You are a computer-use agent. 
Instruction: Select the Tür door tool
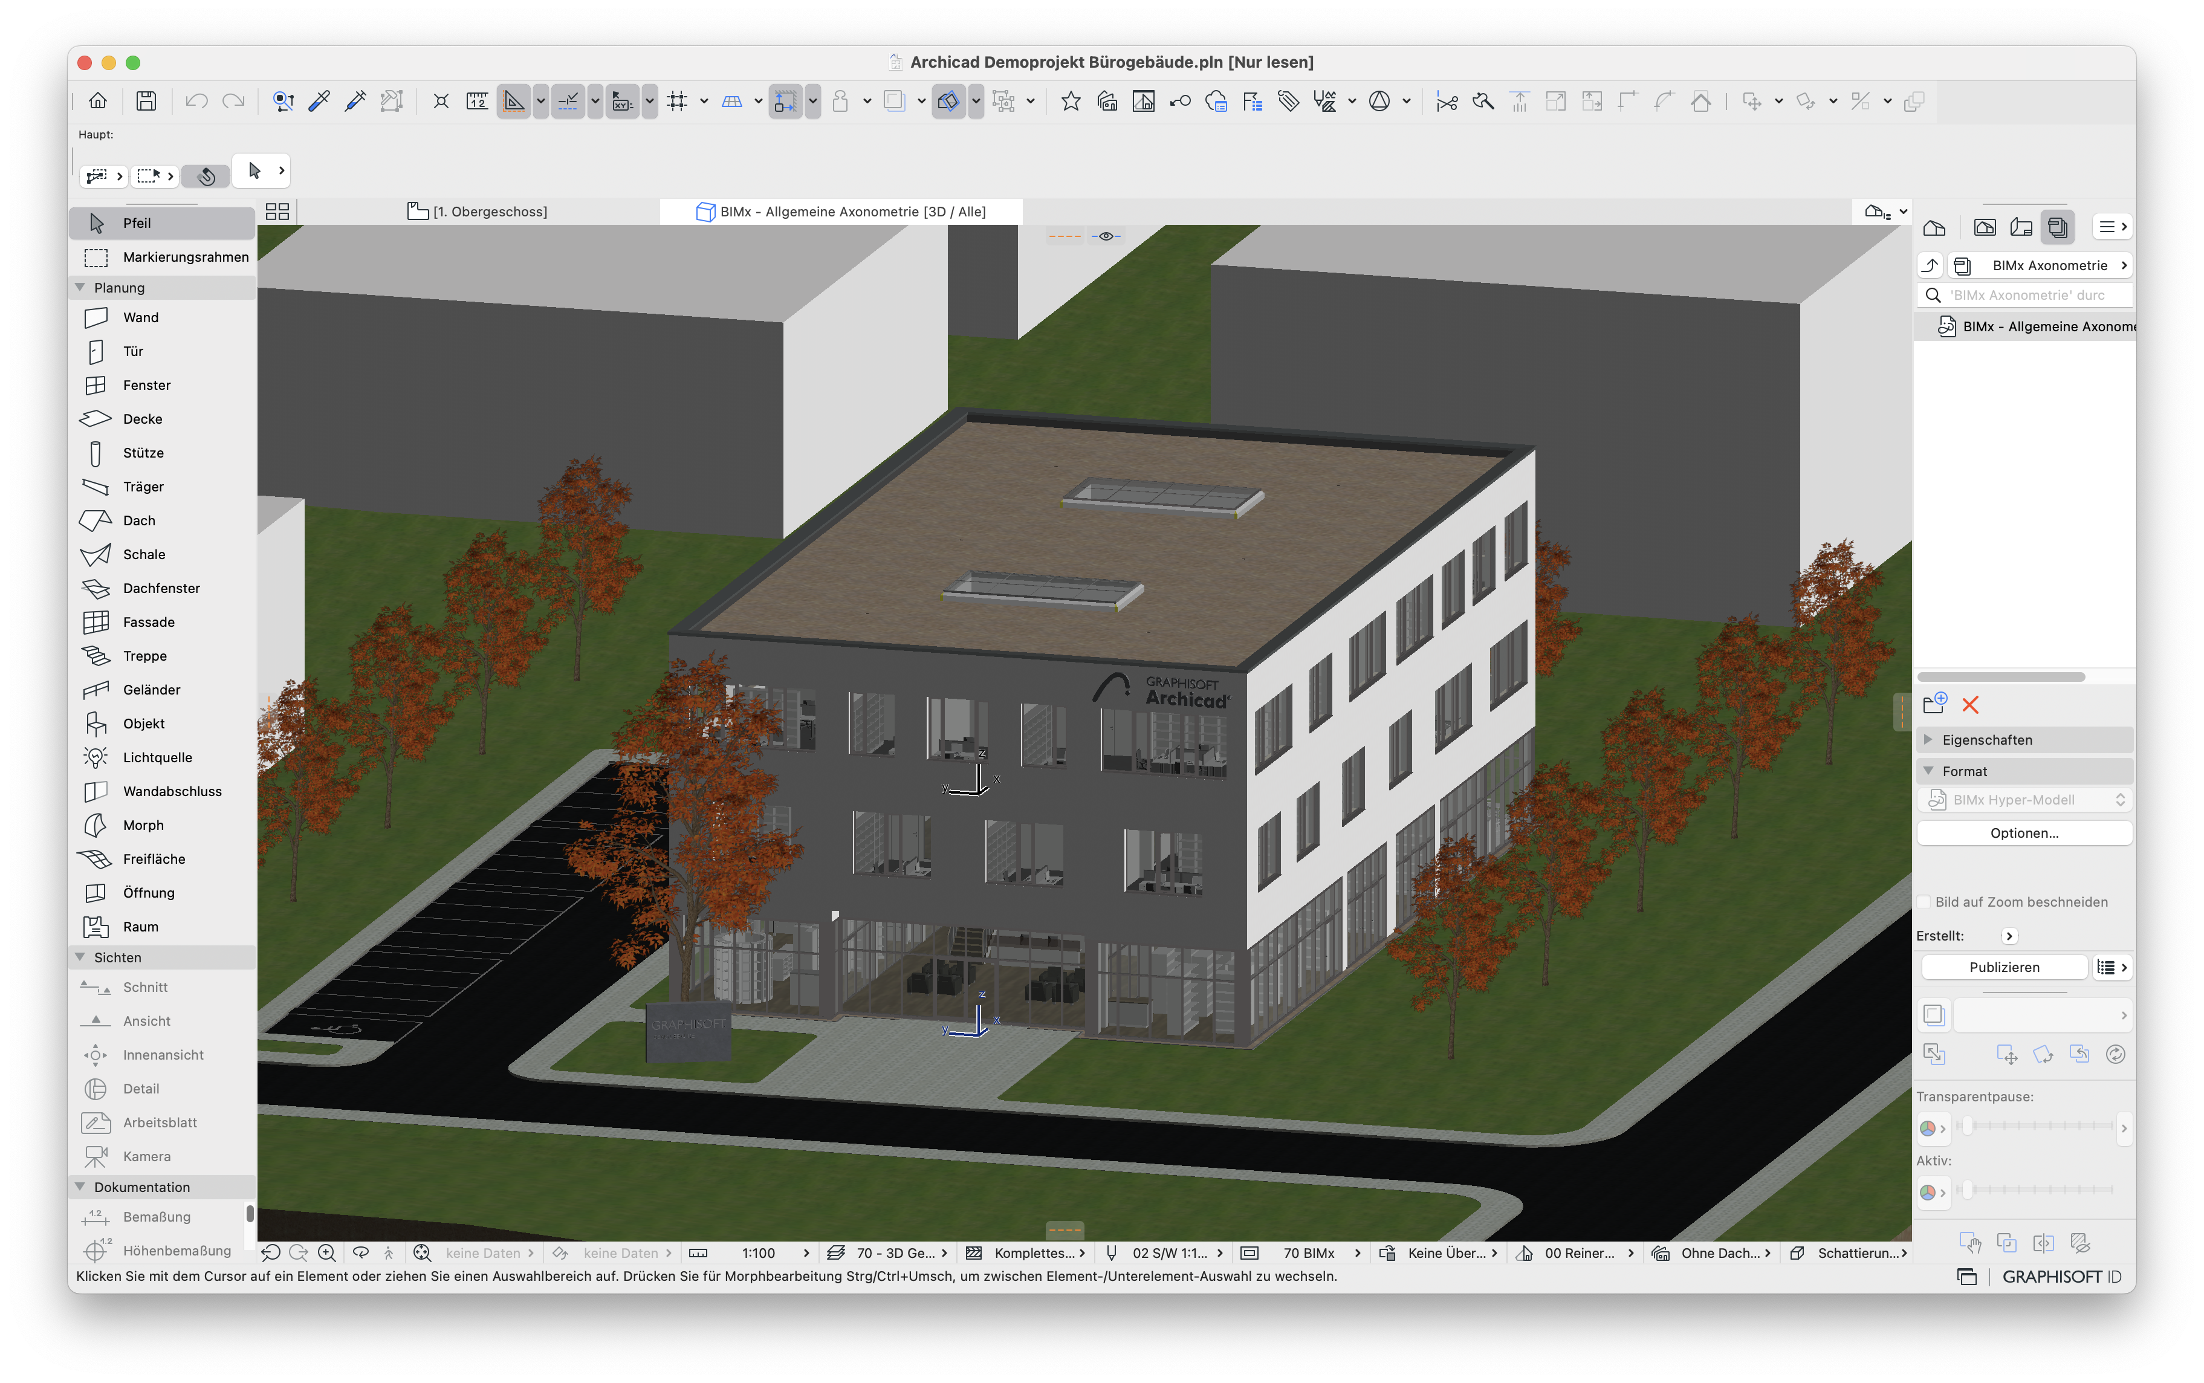point(162,351)
